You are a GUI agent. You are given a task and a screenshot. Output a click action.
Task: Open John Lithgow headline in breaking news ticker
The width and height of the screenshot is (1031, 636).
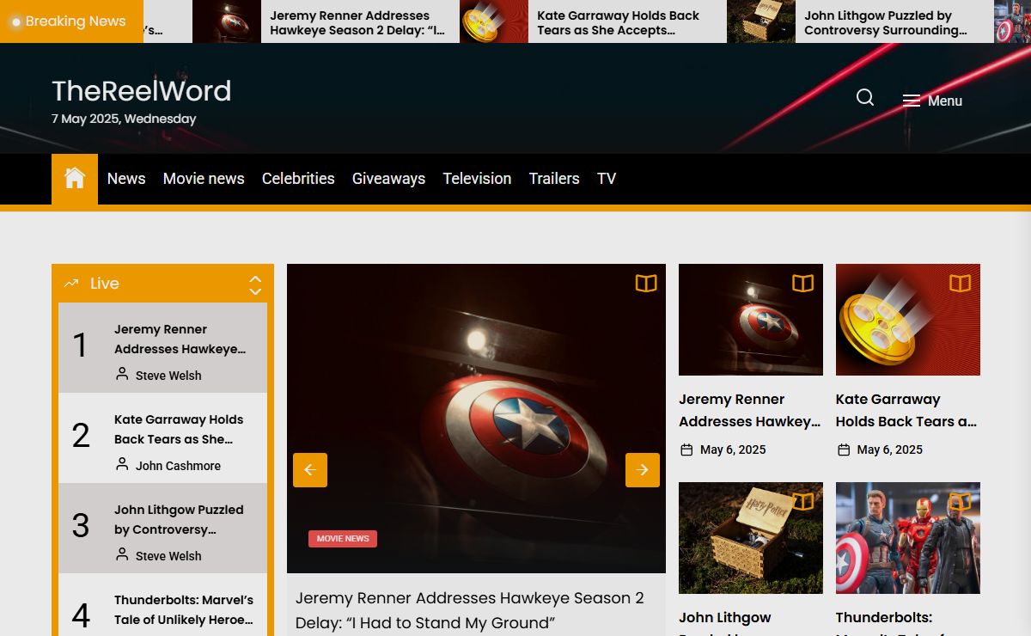click(x=886, y=22)
